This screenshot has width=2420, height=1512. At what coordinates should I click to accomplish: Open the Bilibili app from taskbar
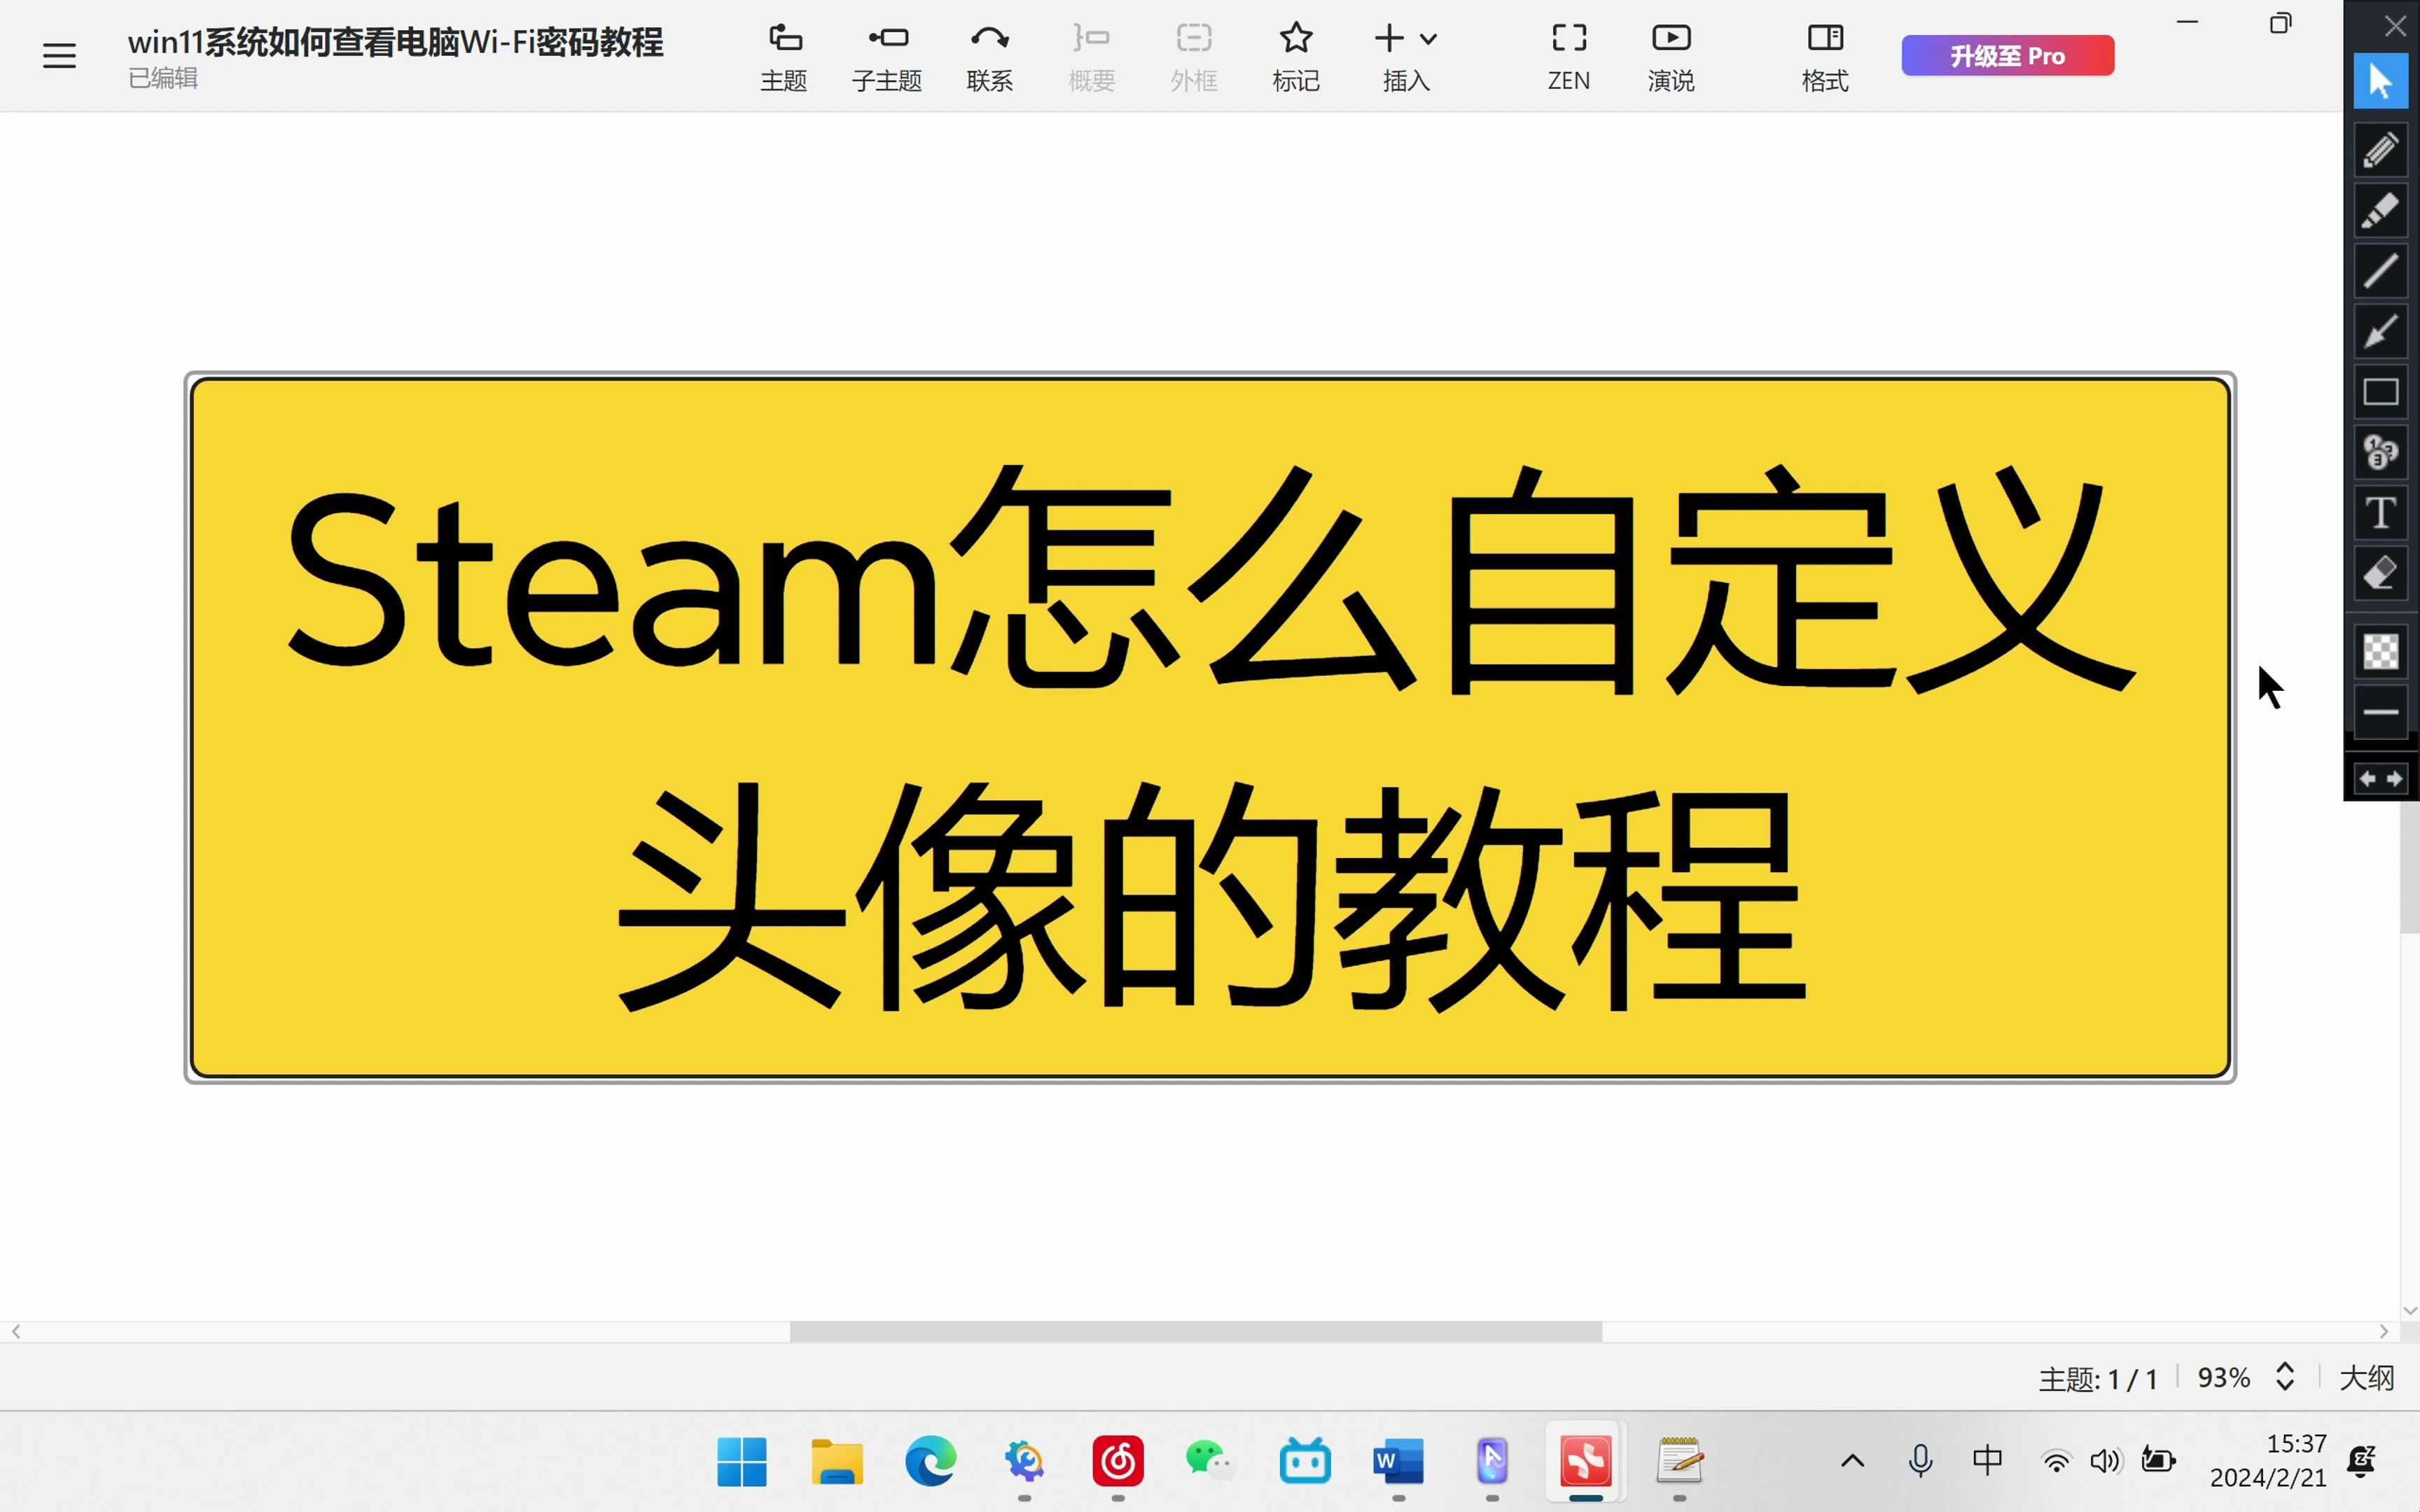(x=1305, y=1462)
